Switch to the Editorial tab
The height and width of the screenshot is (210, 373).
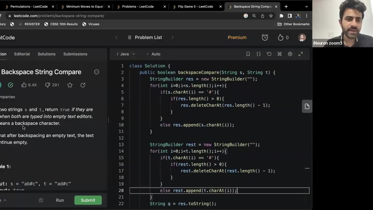click(x=22, y=54)
